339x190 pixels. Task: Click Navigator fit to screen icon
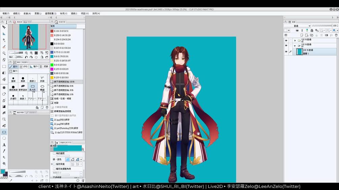coord(36,53)
